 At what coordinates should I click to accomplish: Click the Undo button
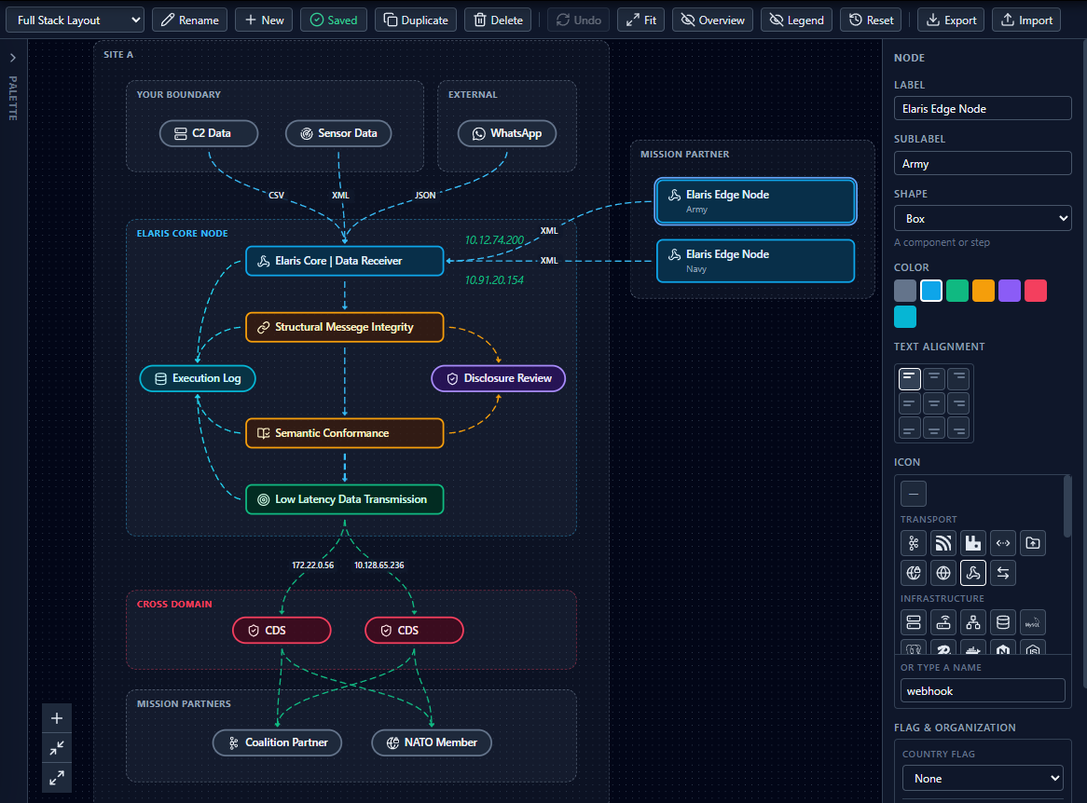pos(578,20)
